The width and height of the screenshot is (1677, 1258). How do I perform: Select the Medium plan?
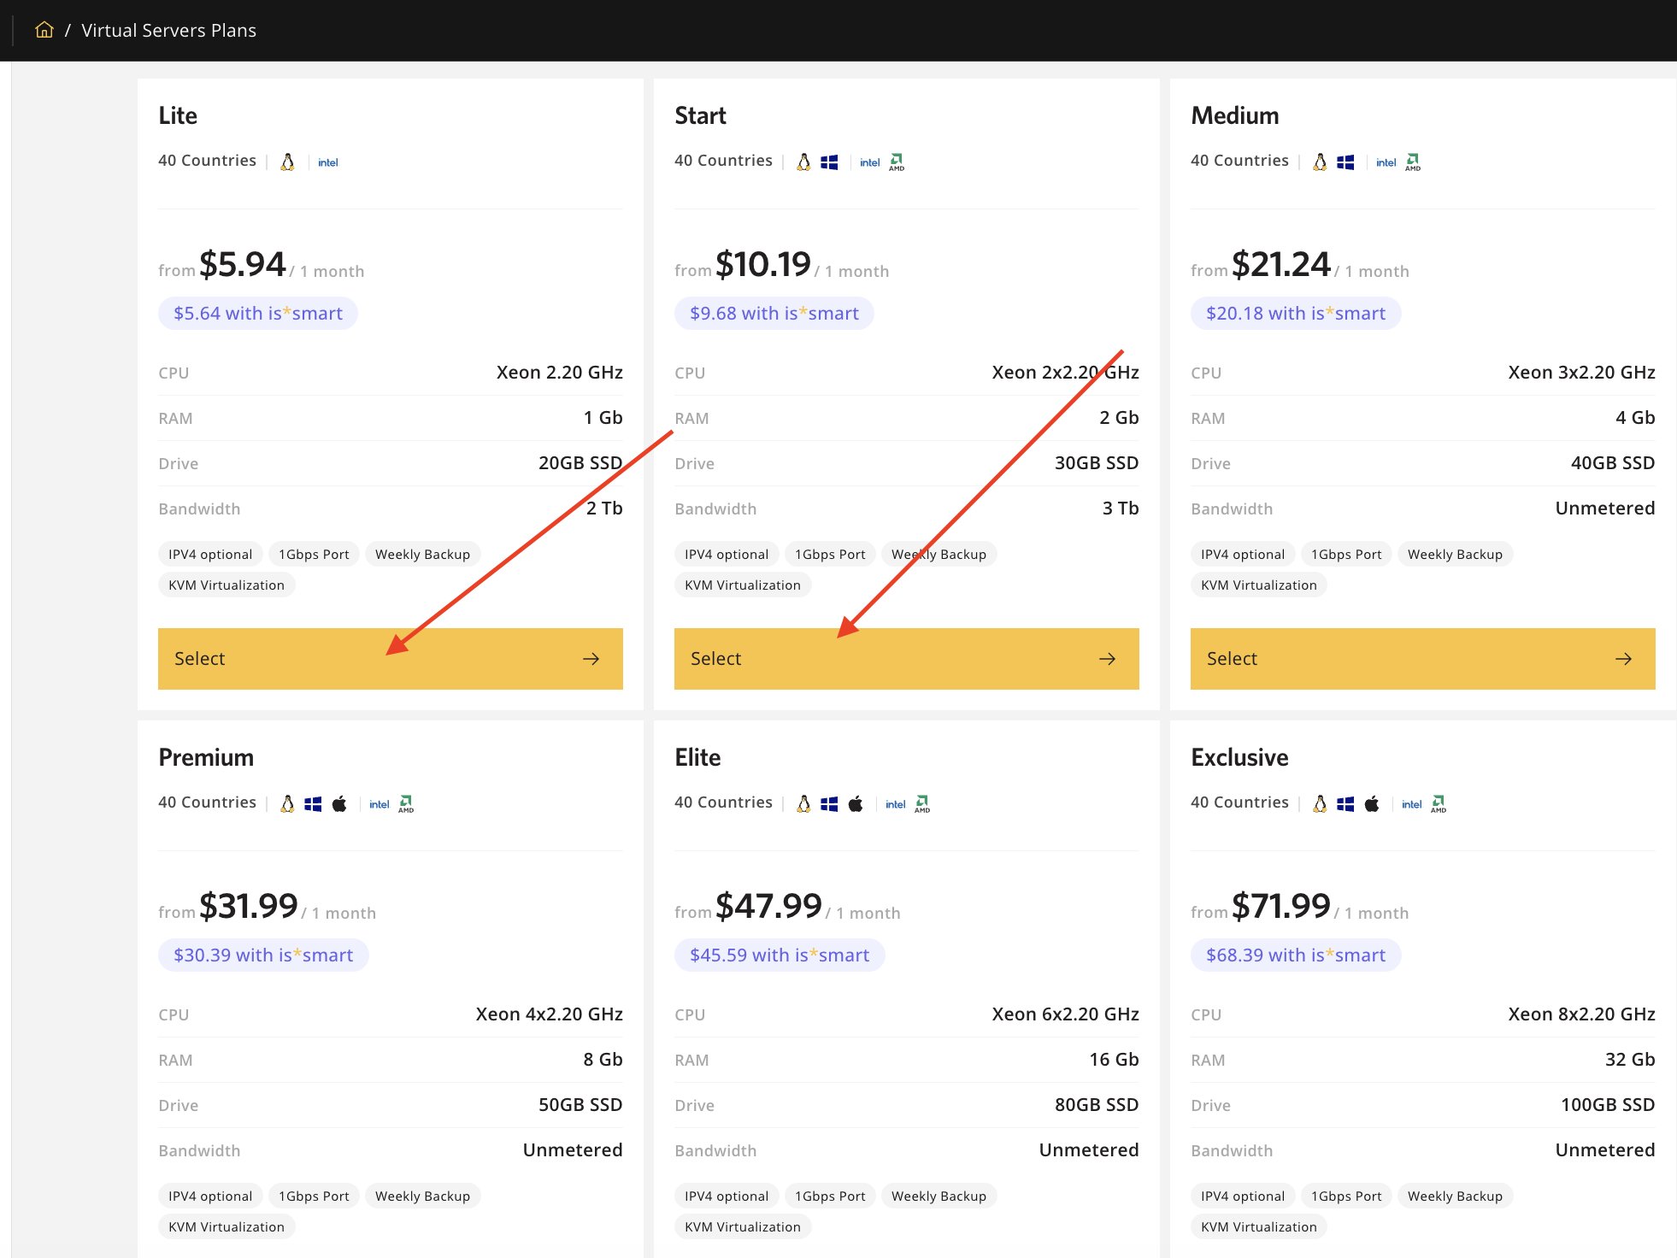(1423, 659)
